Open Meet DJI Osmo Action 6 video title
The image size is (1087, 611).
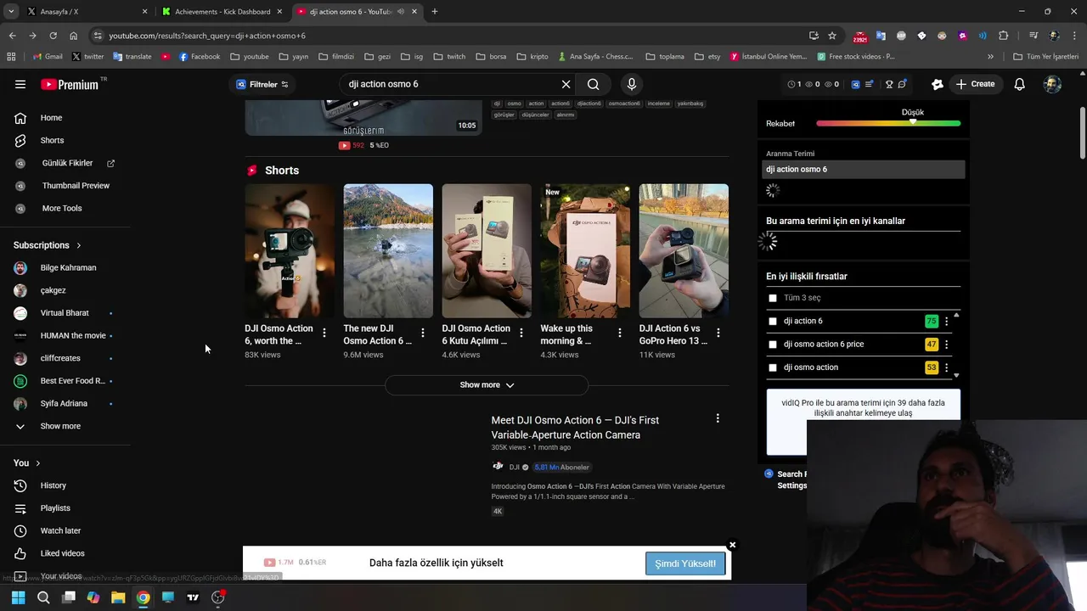tap(575, 428)
